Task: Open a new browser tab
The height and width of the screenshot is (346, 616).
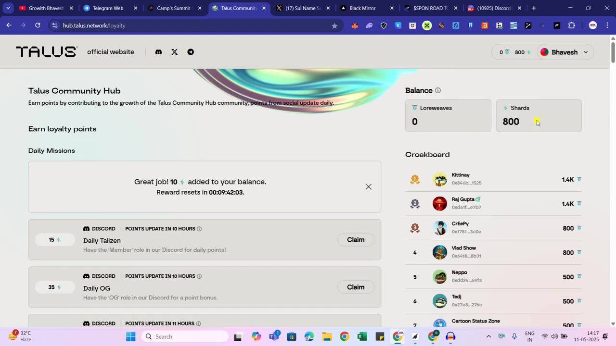Action: point(534,8)
